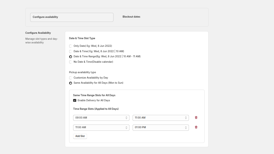Select Only Date slot type
274x154 pixels.
point(71,46)
